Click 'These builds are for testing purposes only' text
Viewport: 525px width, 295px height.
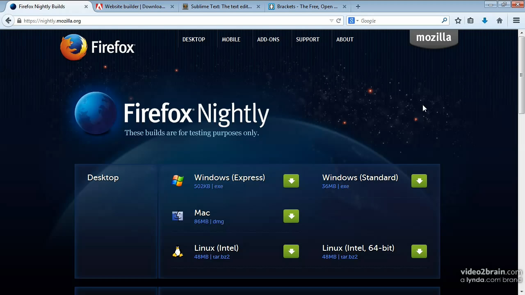[192, 133]
